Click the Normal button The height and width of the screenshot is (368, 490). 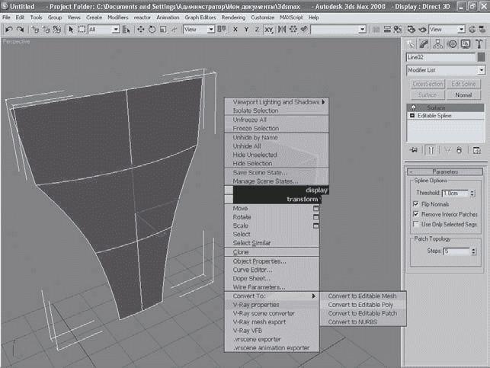click(x=463, y=95)
